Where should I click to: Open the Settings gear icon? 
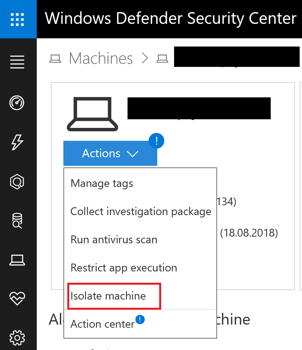pyautogui.click(x=17, y=338)
